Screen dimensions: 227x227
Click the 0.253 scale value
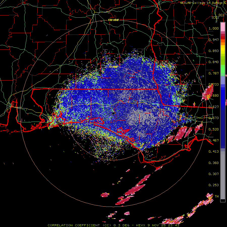pos(214,185)
